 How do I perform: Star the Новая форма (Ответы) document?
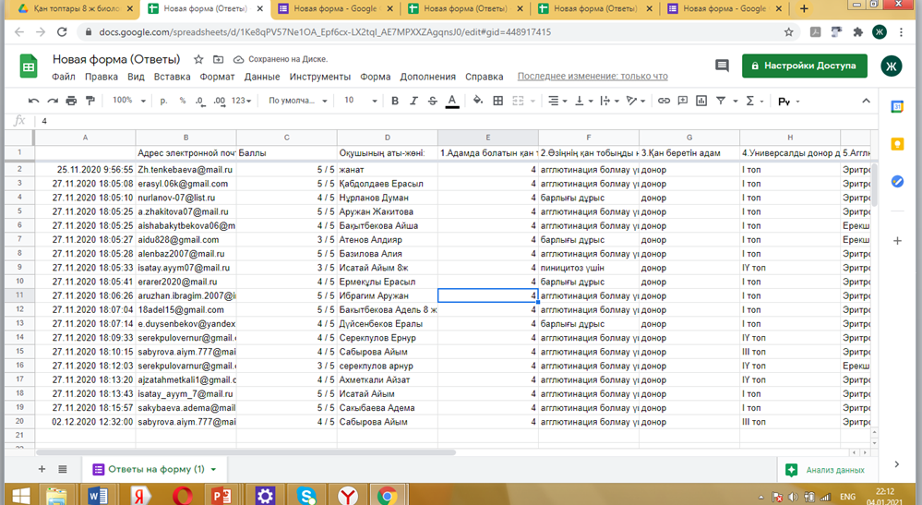point(198,59)
